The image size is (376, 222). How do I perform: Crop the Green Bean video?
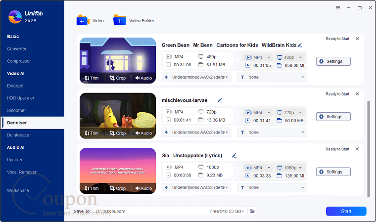coord(118,78)
